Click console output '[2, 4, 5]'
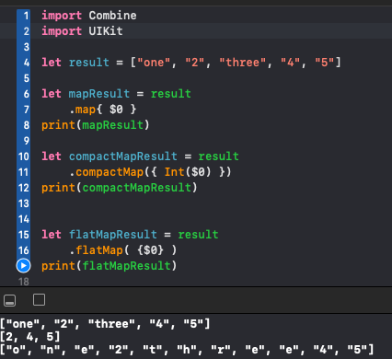 [30, 337]
